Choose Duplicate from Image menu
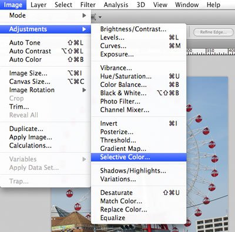The image size is (235, 232). click(x=45, y=129)
